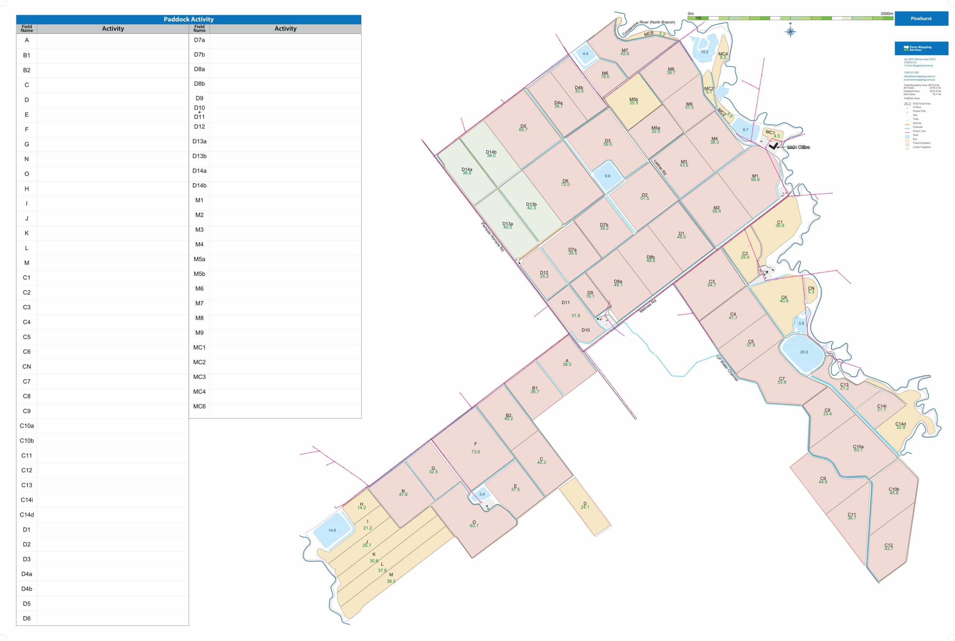The height and width of the screenshot is (641, 955).
Task: Click the Pinehurst title banner
Action: pos(921,19)
